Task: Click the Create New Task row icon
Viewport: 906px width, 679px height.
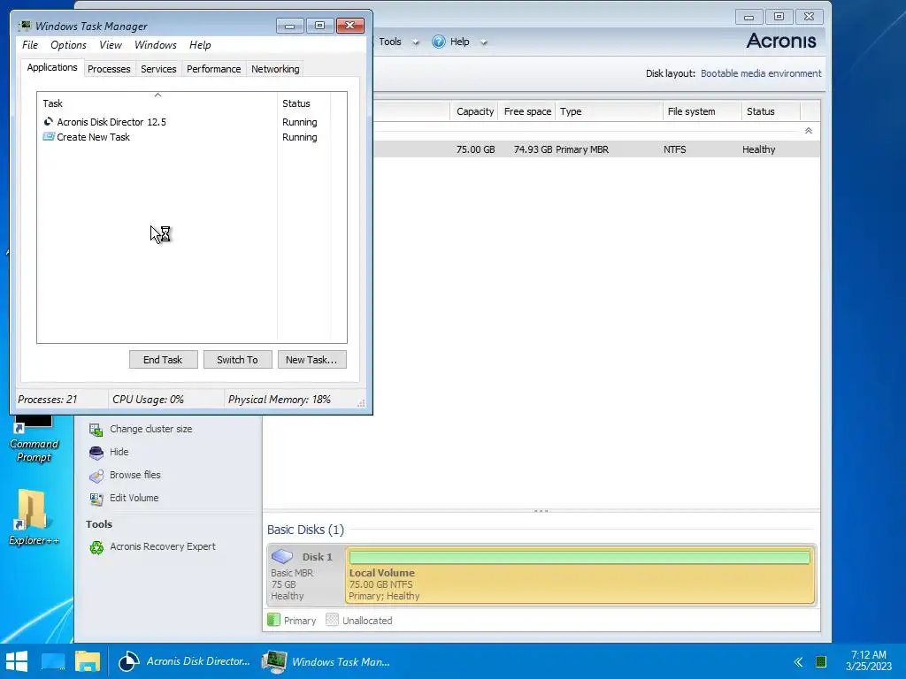Action: click(x=49, y=137)
